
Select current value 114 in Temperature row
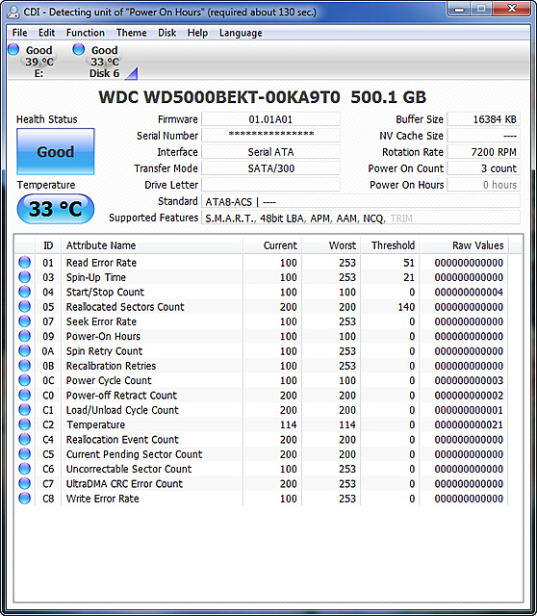click(x=288, y=424)
